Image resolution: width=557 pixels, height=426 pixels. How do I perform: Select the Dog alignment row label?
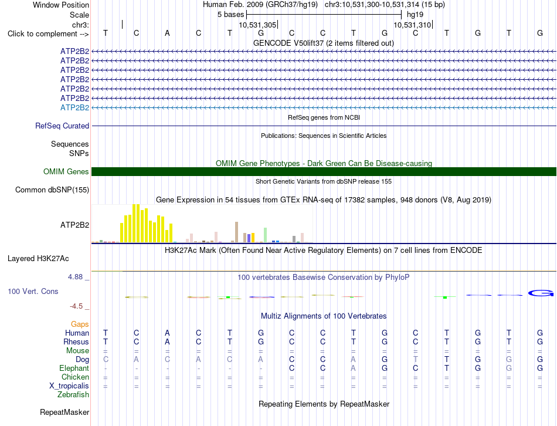point(82,360)
